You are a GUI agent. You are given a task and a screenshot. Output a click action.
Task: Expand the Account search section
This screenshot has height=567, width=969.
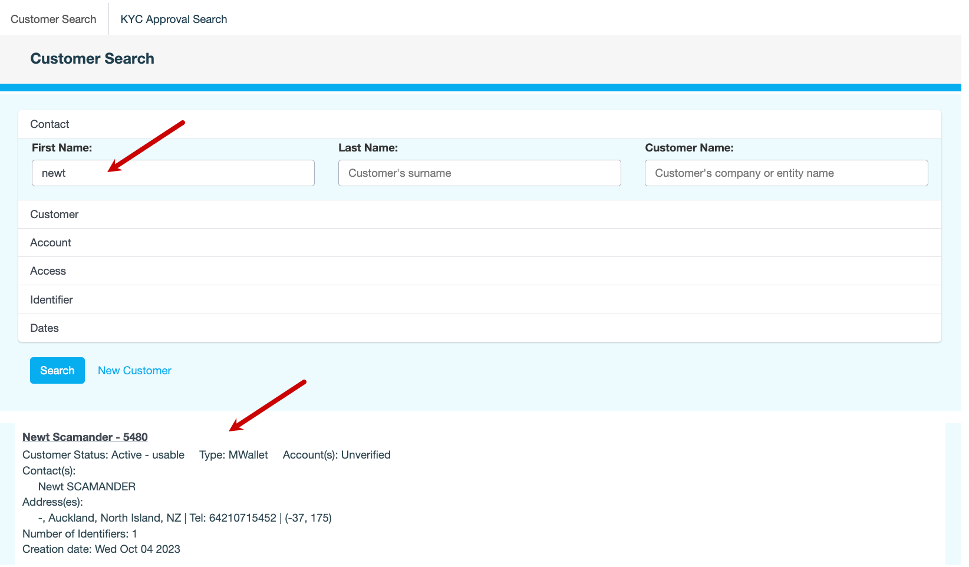(51, 243)
